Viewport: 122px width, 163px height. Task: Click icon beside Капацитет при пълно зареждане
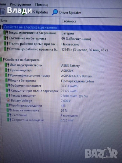click(x=8, y=90)
